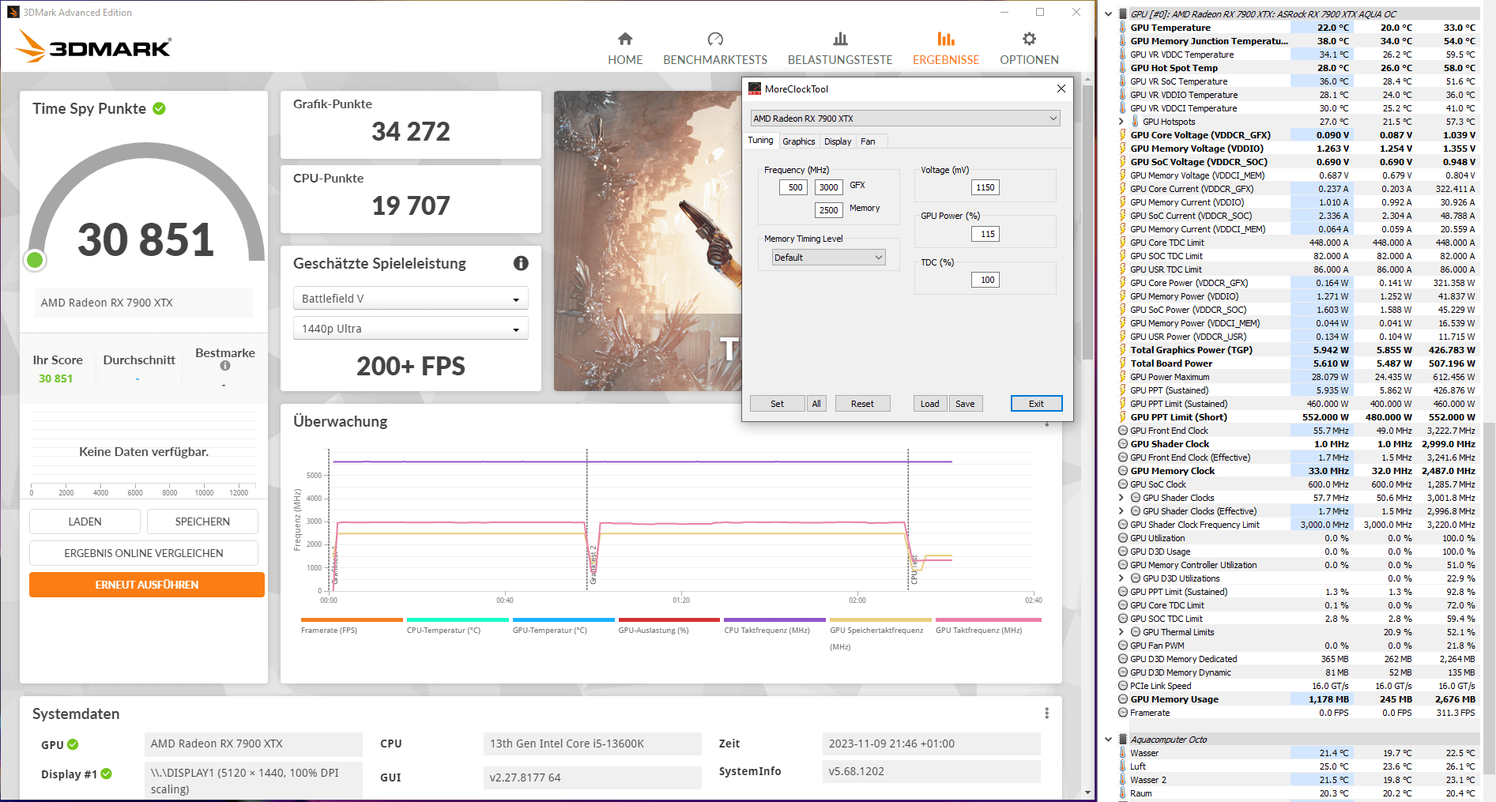Click the icon beside the Framerate sensor
This screenshot has width=1496, height=802.
click(1123, 713)
